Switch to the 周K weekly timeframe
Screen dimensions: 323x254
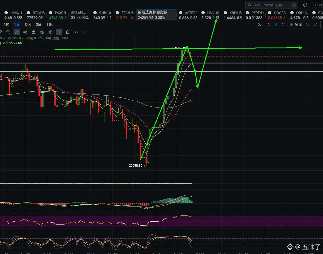coord(28,24)
